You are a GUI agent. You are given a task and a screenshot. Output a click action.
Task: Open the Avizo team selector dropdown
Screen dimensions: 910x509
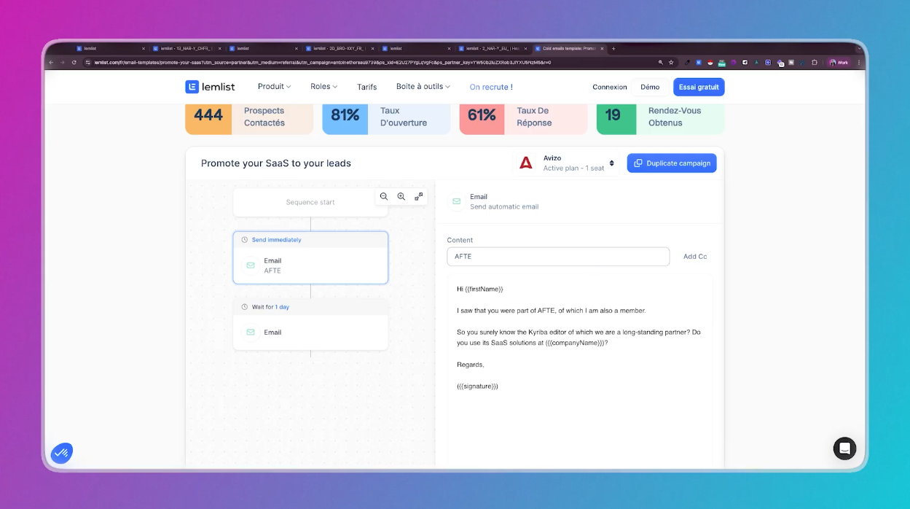click(568, 163)
